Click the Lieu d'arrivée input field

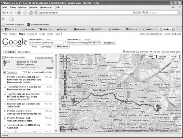click(84, 43)
